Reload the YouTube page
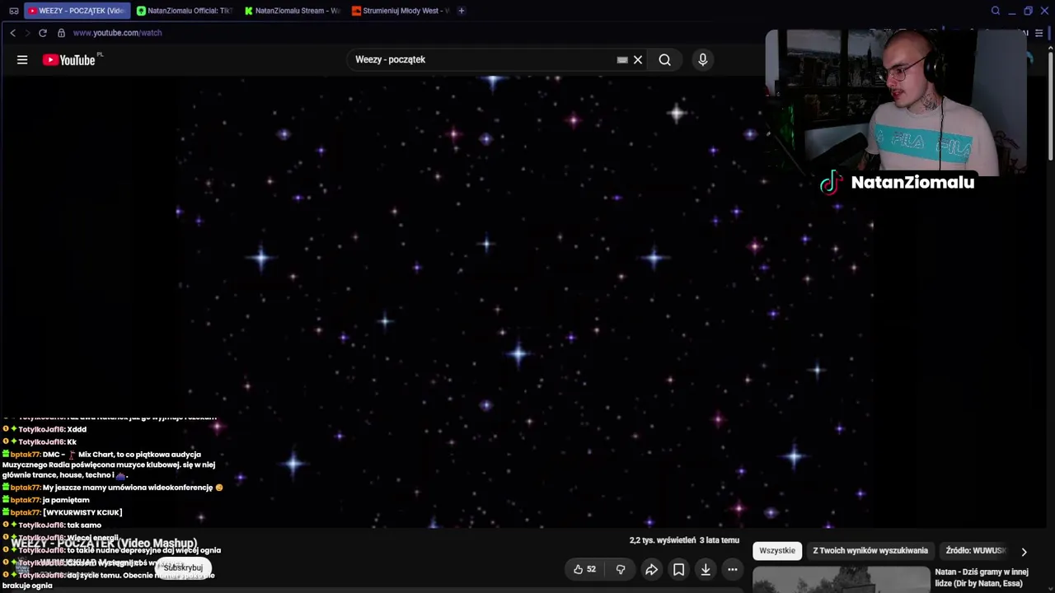This screenshot has width=1055, height=593. [43, 33]
